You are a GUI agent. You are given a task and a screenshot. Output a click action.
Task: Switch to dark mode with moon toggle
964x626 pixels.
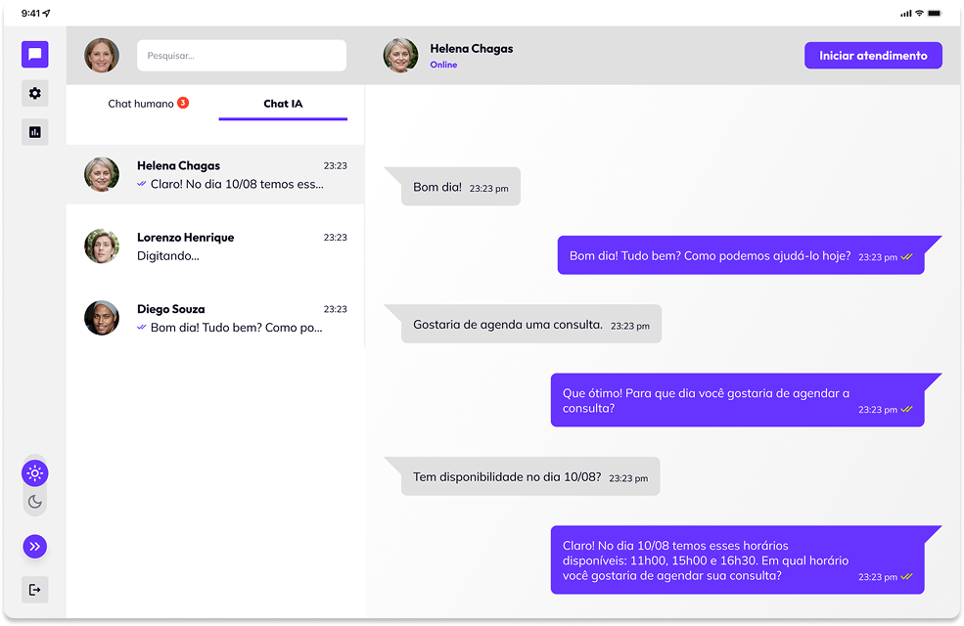click(x=35, y=502)
